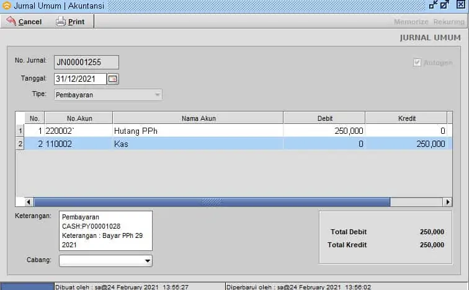Screen dimensions: 469x290
Task: Click the Print toolbar button
Action: (x=70, y=22)
